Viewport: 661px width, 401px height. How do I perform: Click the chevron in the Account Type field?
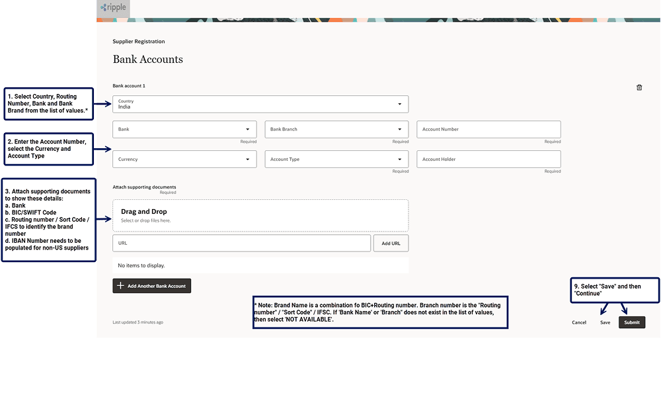click(x=399, y=159)
